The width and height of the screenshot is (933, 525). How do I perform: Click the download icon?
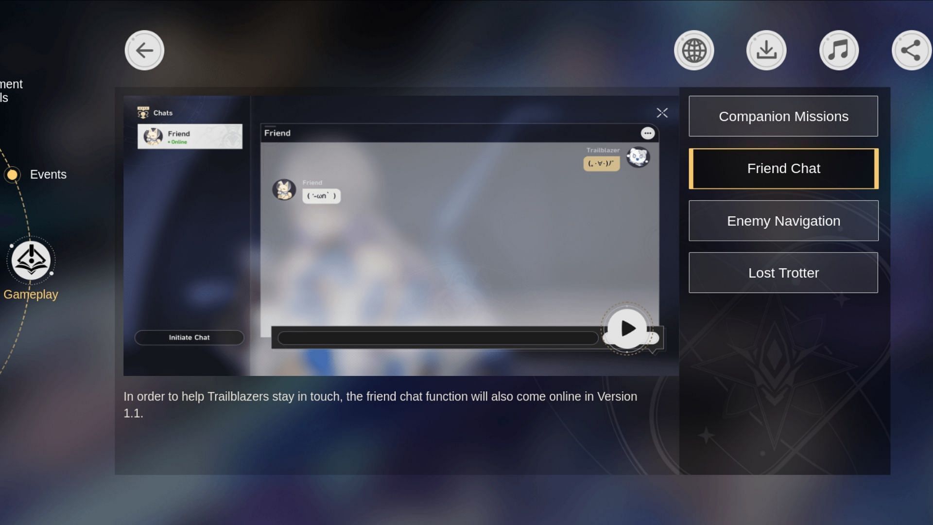coord(766,50)
